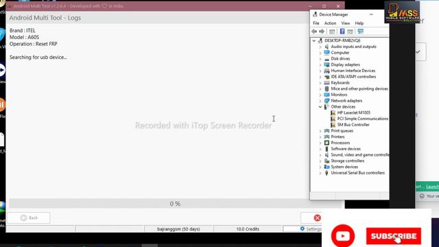
Task: Click the 'bajranggsm (50 days)' status entry
Action: coord(178,229)
